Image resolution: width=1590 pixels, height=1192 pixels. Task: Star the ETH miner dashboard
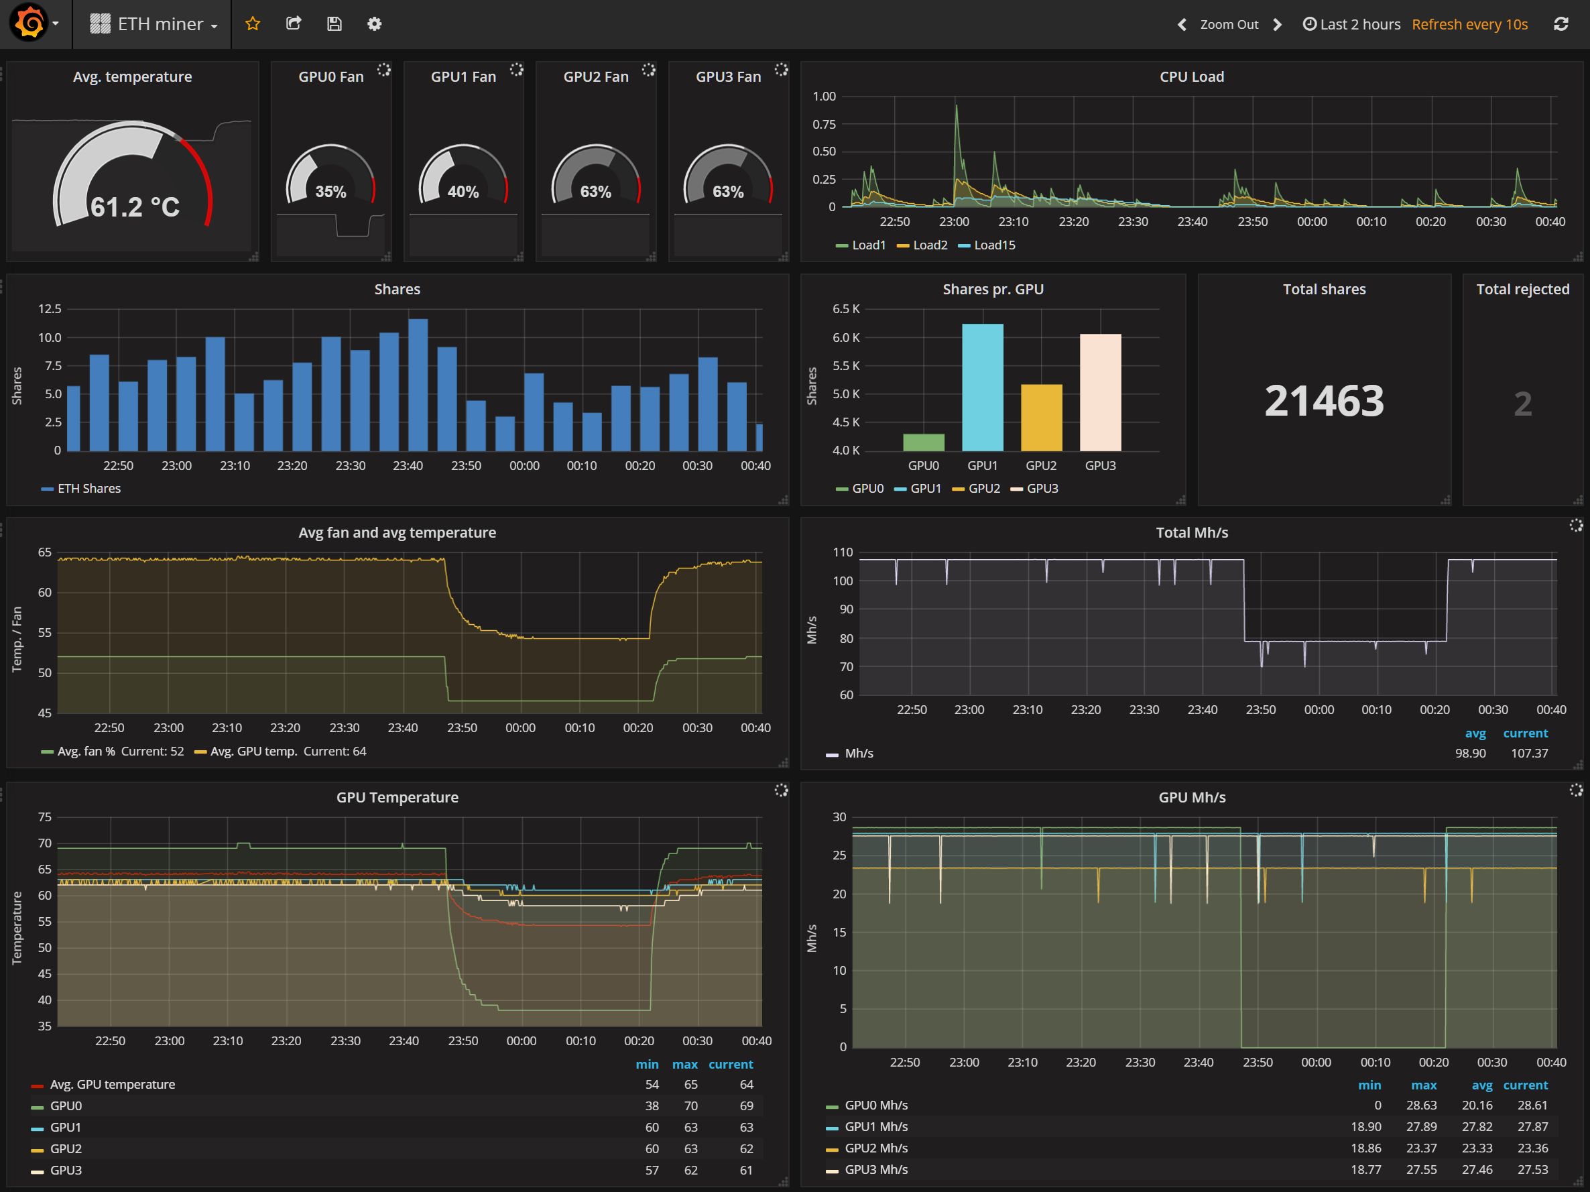252,23
